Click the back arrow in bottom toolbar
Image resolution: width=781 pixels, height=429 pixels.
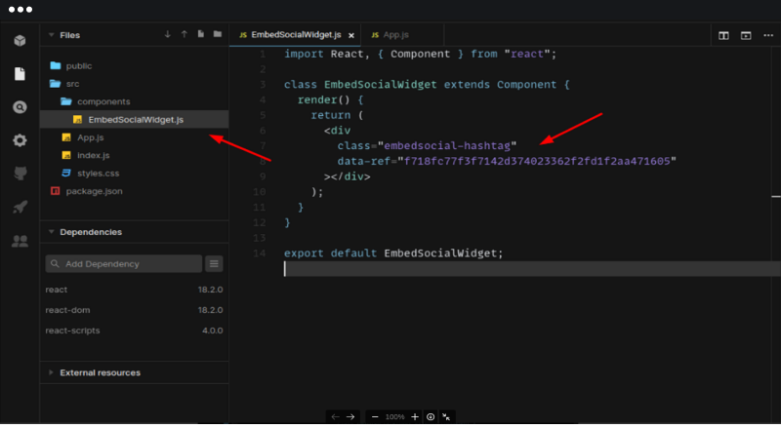click(335, 416)
